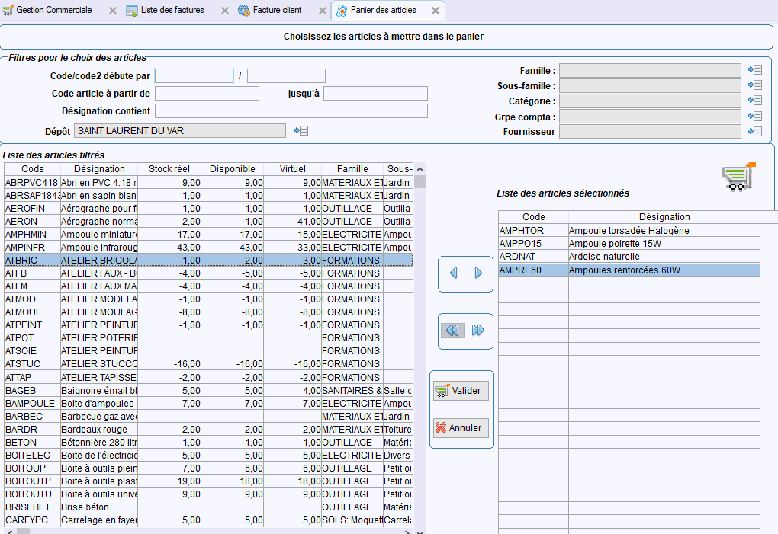Open the Dépôt selection list icon
The image size is (778, 534).
pos(301,131)
